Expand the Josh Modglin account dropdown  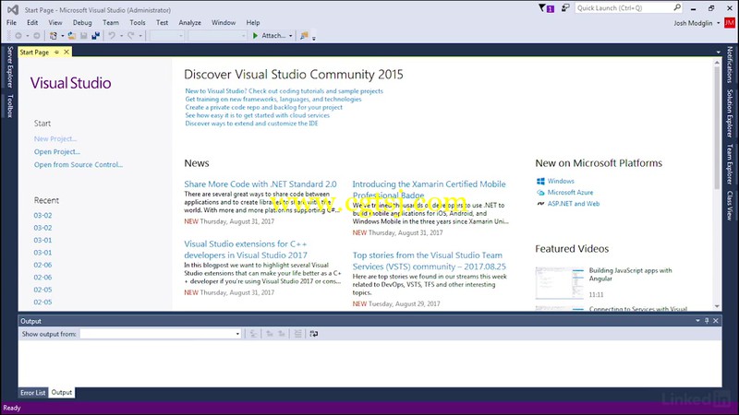pyautogui.click(x=719, y=23)
